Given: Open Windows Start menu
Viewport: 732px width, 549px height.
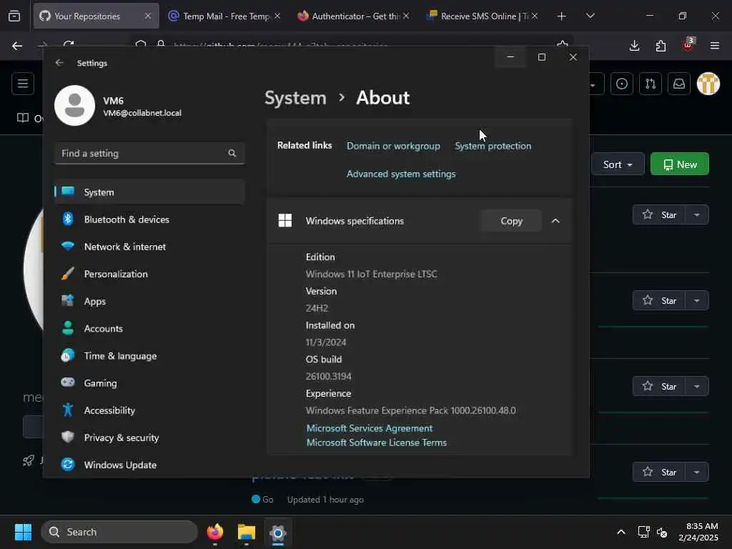Looking at the screenshot, I should 23,532.
